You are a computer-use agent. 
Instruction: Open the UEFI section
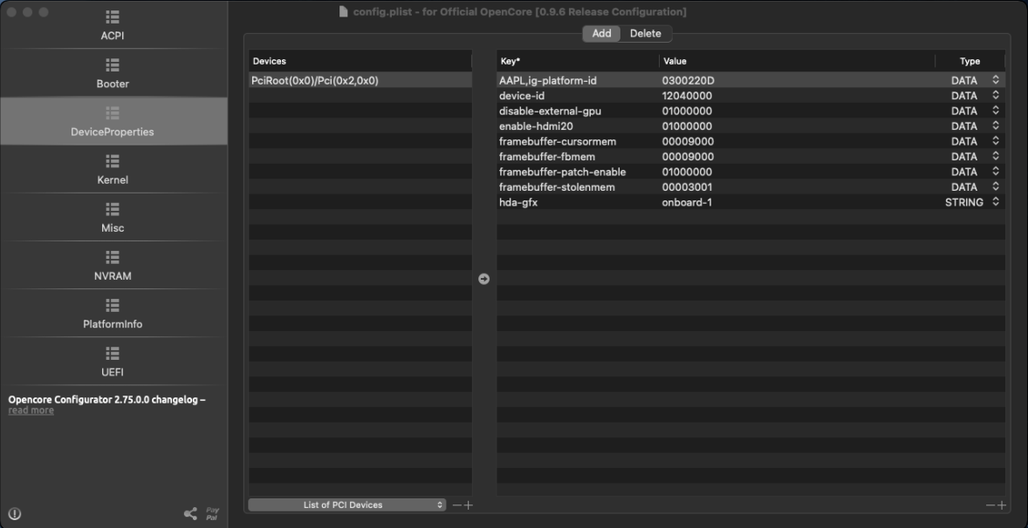(113, 361)
